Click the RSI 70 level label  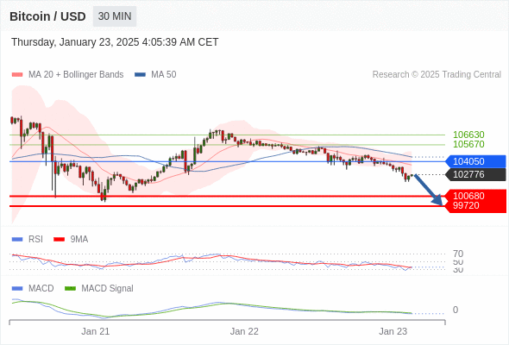(x=458, y=254)
